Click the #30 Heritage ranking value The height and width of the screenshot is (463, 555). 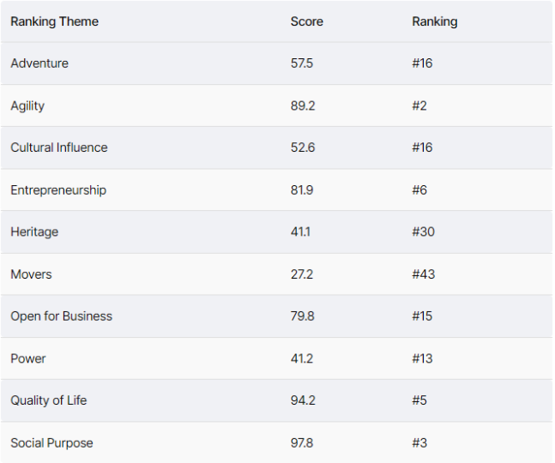[x=424, y=232]
